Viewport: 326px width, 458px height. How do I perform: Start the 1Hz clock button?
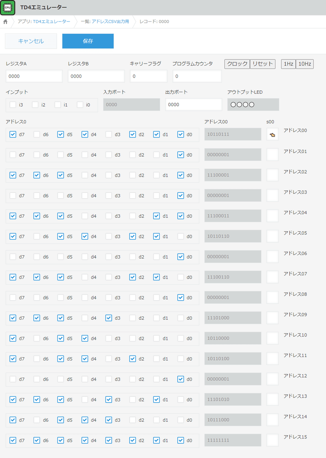(288, 64)
